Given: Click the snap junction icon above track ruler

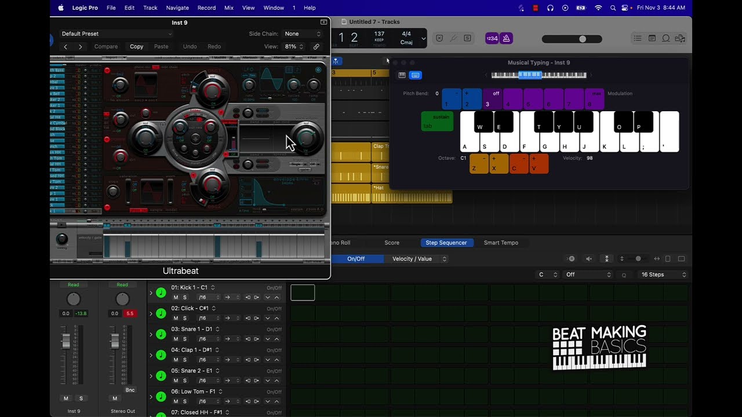Looking at the screenshot, I should (x=337, y=61).
